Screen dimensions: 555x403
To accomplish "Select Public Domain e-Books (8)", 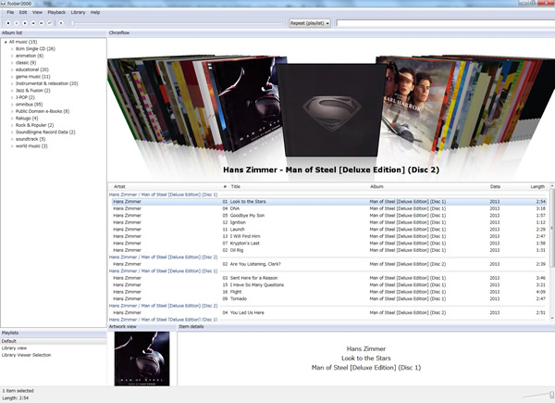I will (43, 111).
